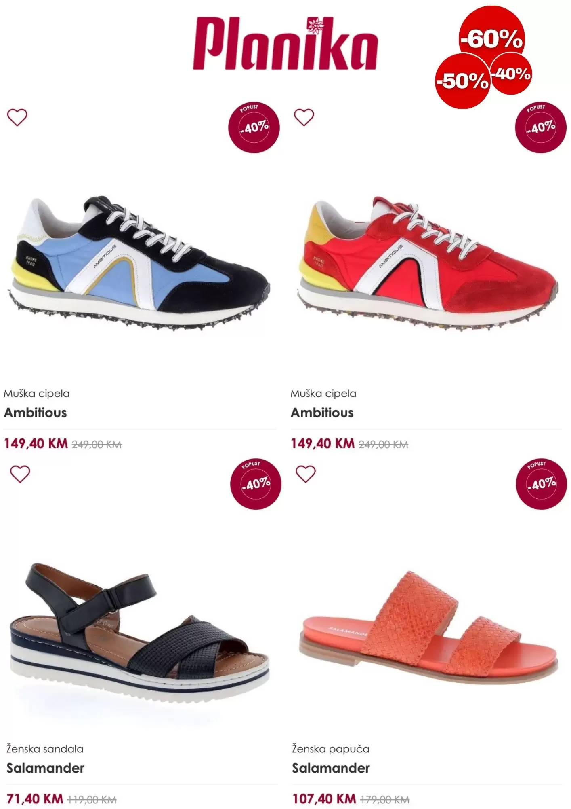Open Ambitious title under blue sneaker
The width and height of the screenshot is (571, 809).
coord(36,413)
